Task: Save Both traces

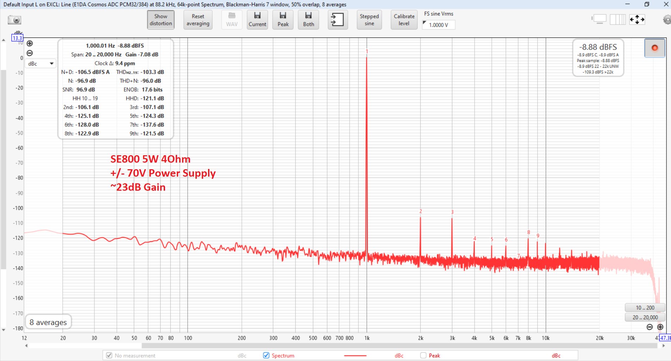Action: pyautogui.click(x=308, y=20)
